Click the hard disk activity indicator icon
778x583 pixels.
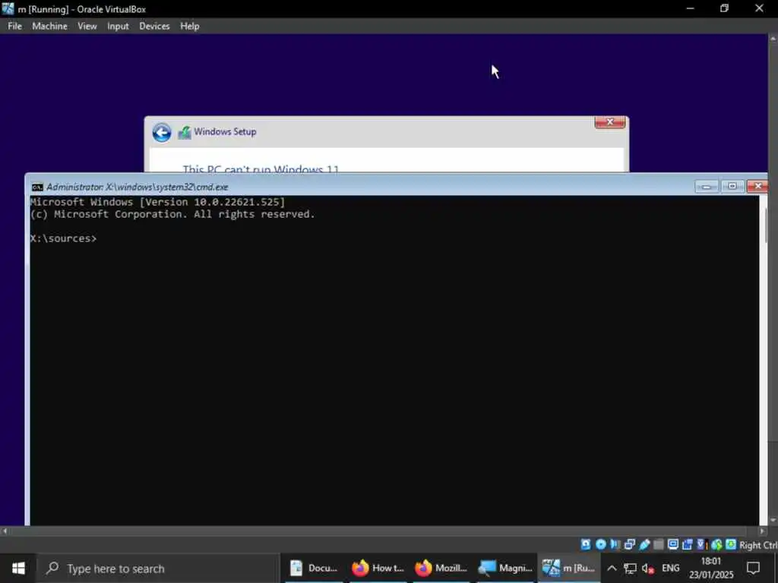[x=586, y=544]
